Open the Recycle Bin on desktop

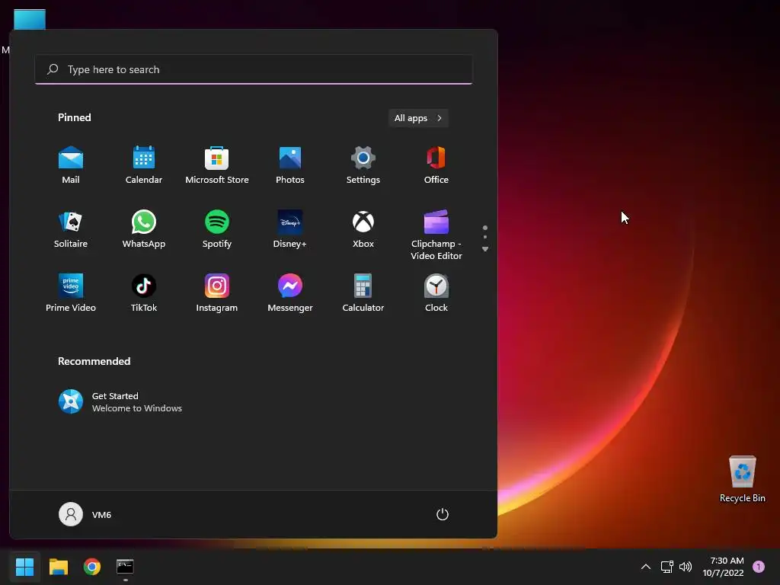coord(742,479)
